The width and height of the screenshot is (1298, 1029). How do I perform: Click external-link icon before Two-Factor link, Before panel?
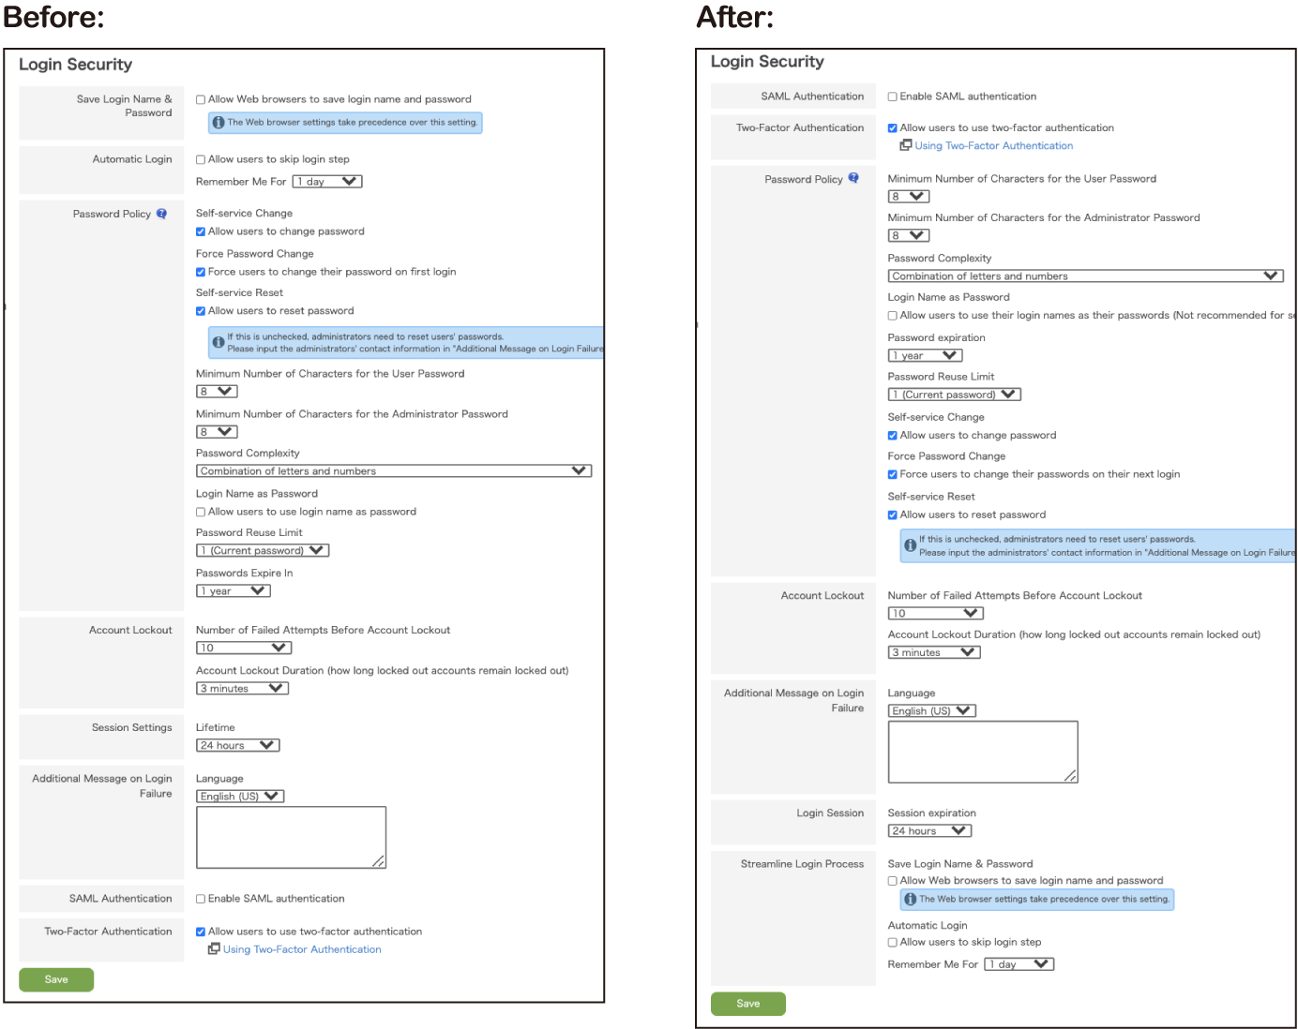[x=214, y=949]
